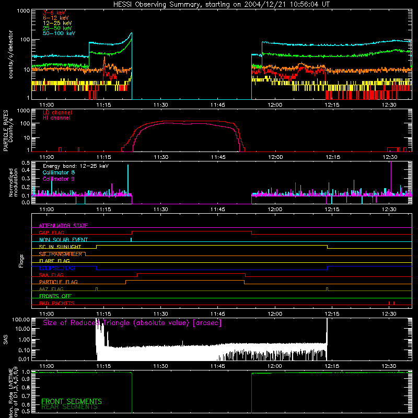Click the raised PARTICLE FLAG segment
The image size is (418, 418).
pyautogui.click(x=185, y=281)
